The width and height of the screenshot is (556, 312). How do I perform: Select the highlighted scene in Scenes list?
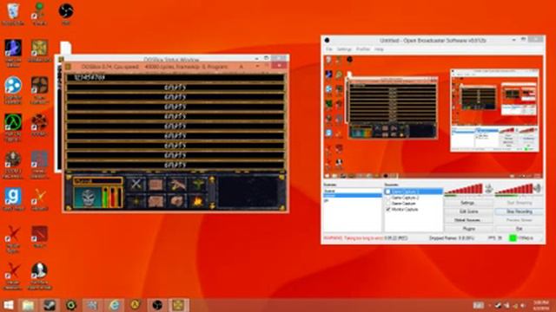coord(353,195)
